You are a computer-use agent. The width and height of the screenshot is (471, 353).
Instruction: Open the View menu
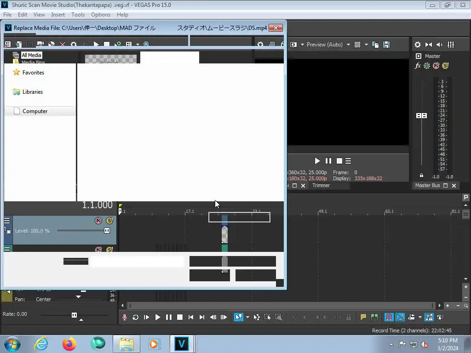(x=39, y=14)
